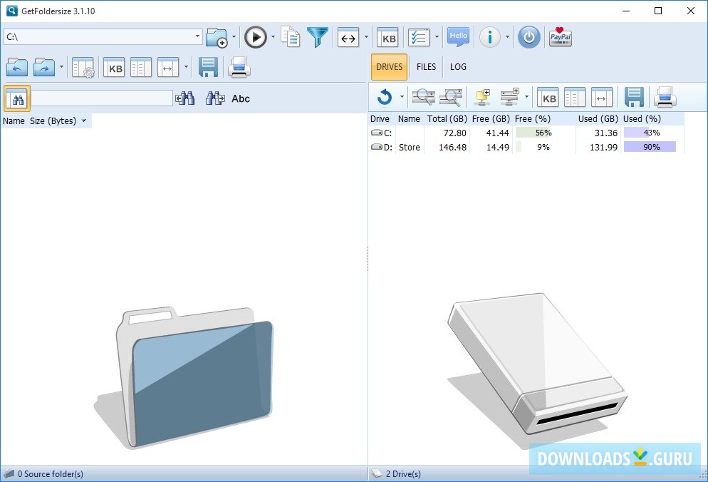Navigate back with the folder back icon
This screenshot has width=708, height=482.
(x=17, y=68)
